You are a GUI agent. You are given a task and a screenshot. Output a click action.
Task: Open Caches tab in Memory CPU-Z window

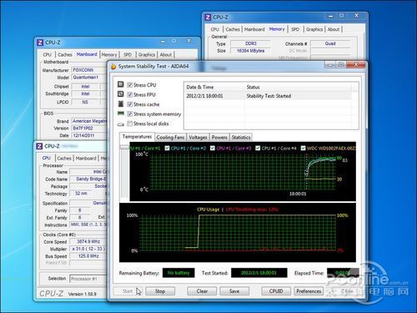point(233,29)
